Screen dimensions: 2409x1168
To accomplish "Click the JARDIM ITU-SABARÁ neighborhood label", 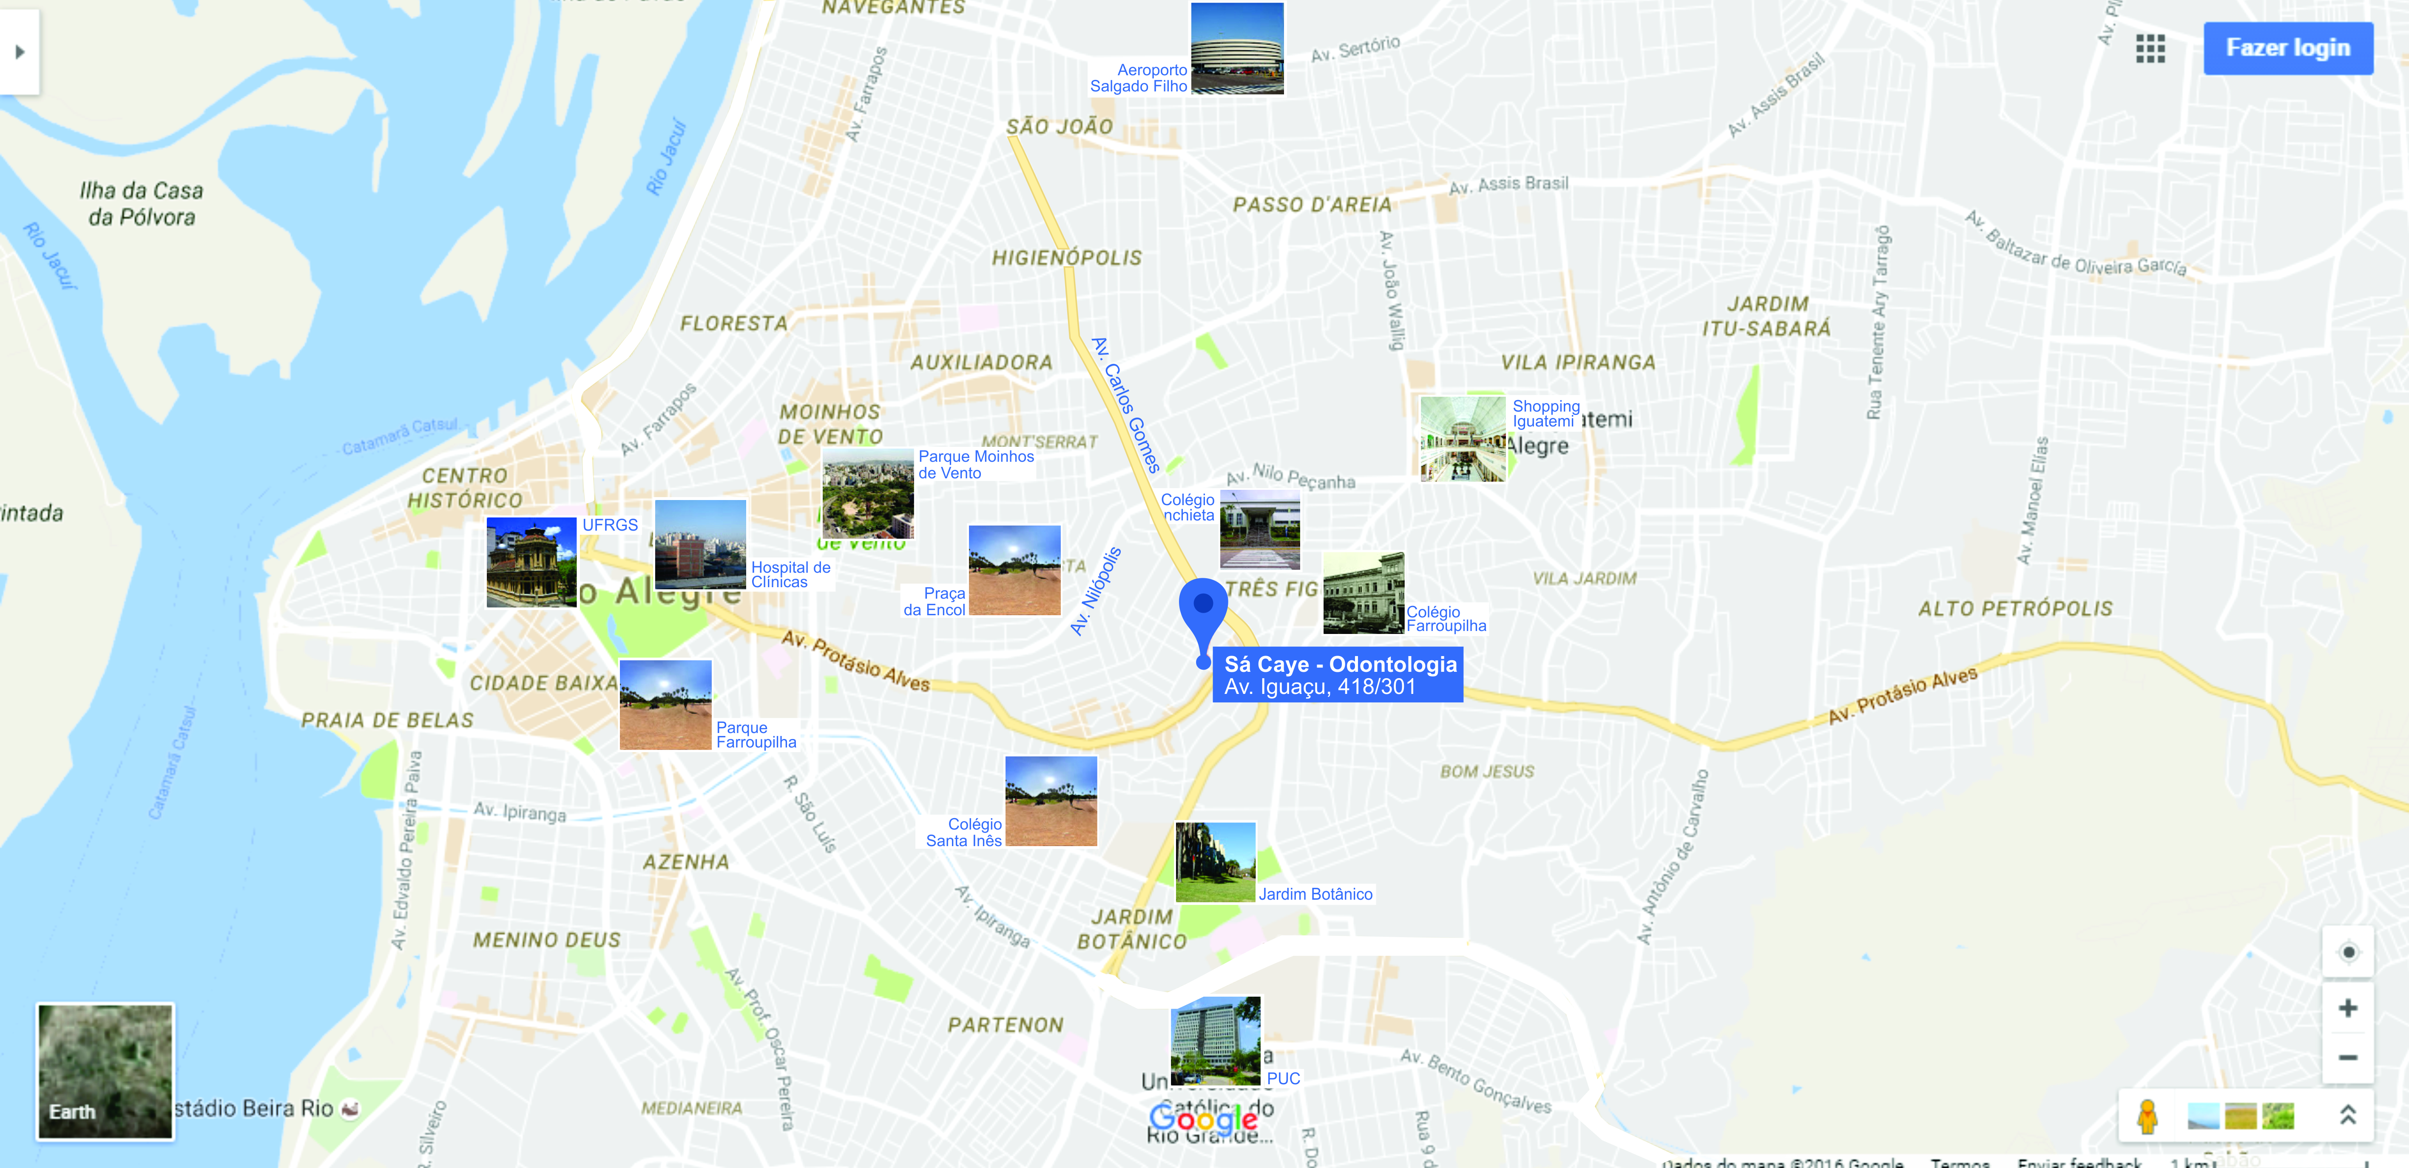I will point(1767,316).
